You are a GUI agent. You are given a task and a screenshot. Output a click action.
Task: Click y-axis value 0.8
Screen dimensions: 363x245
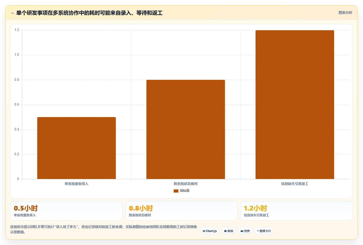(x=17, y=80)
